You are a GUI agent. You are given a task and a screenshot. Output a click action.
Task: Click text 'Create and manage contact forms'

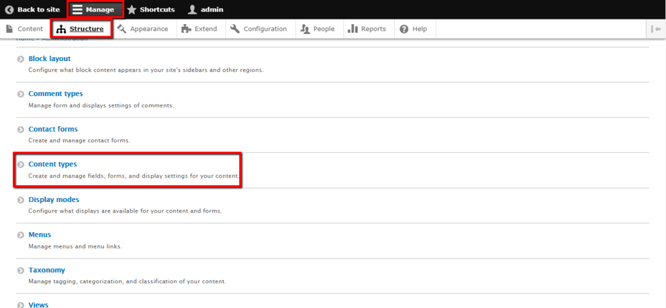[79, 140]
